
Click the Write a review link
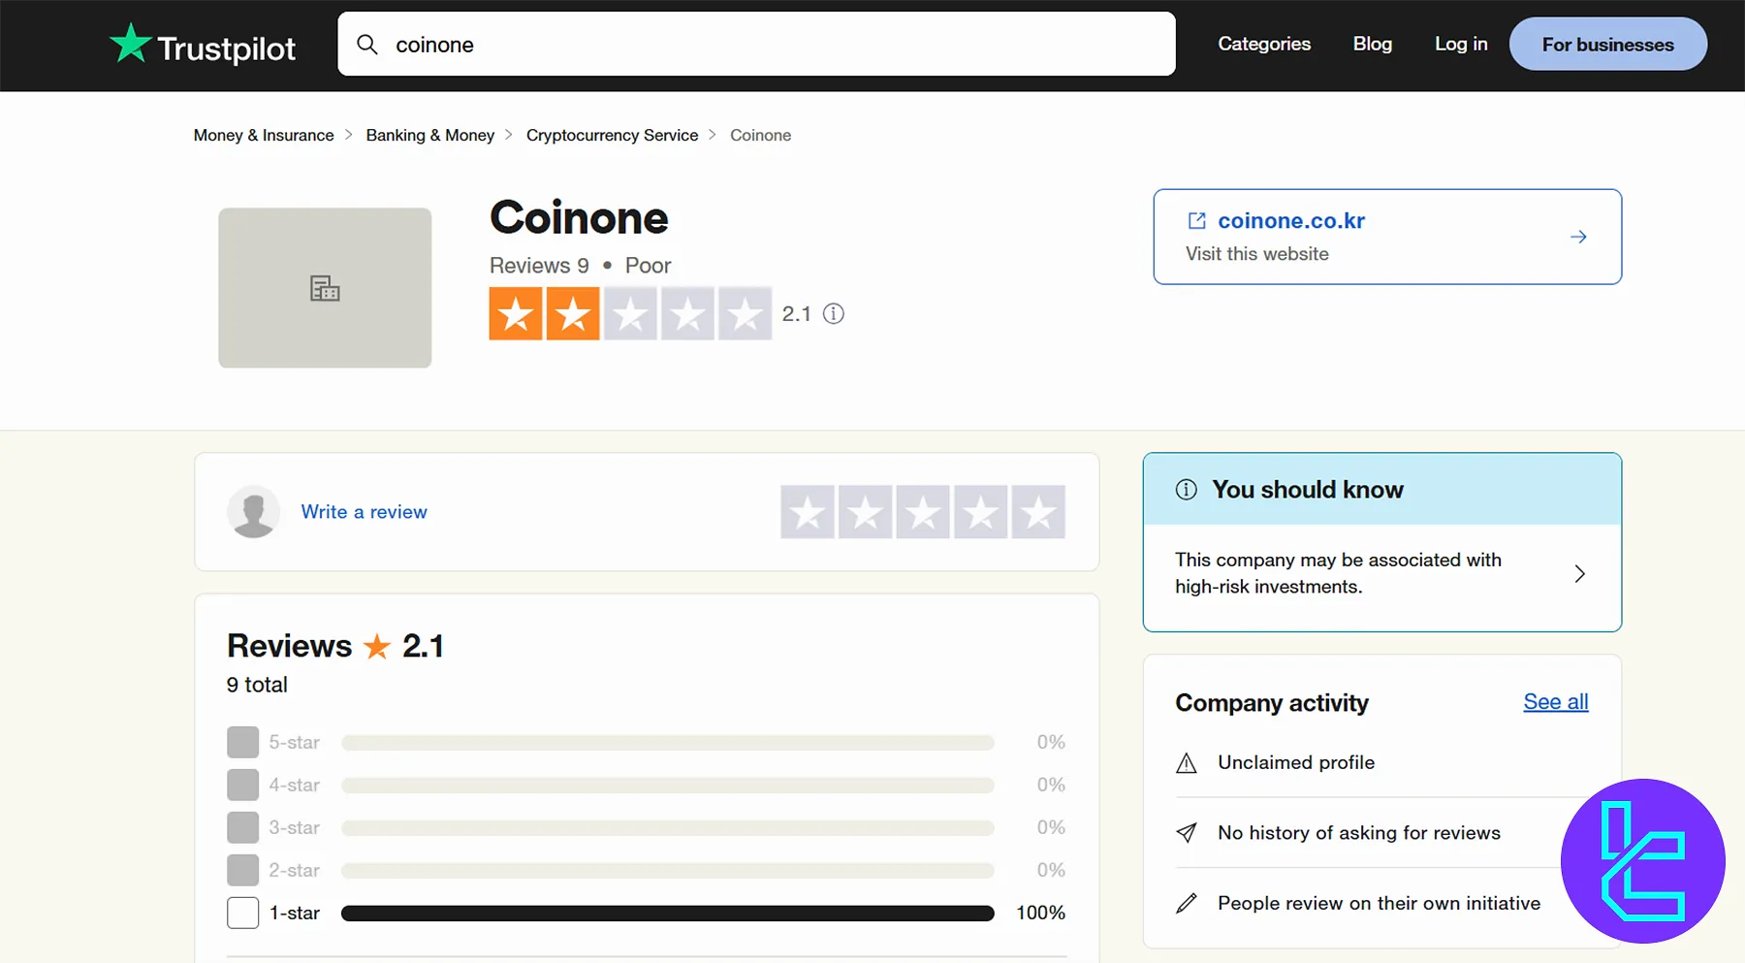coord(364,512)
